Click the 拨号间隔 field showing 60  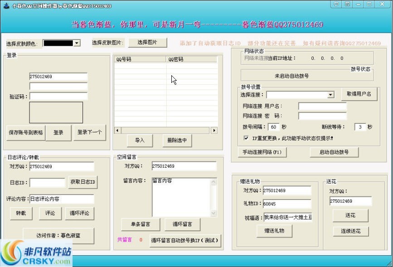pos(274,127)
